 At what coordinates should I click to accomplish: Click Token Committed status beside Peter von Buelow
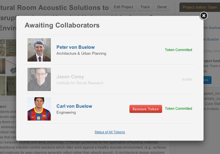tap(178, 50)
